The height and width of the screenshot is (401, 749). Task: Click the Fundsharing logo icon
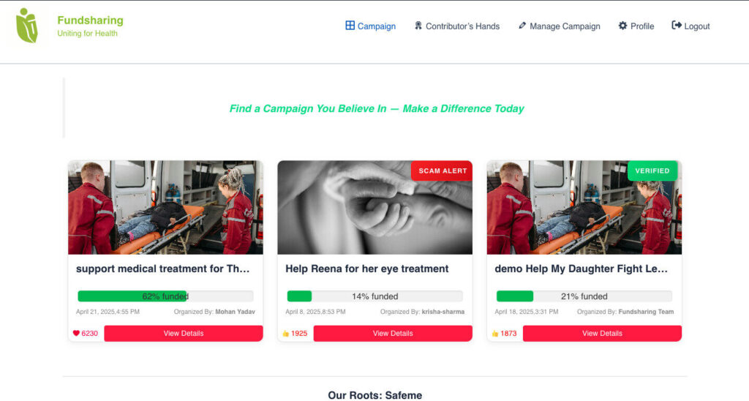coord(27,26)
